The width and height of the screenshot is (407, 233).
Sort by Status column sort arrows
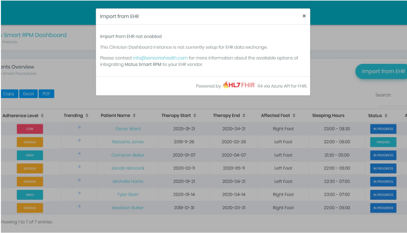click(386, 116)
